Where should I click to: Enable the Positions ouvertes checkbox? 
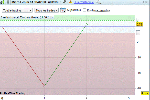tap(84, 10)
